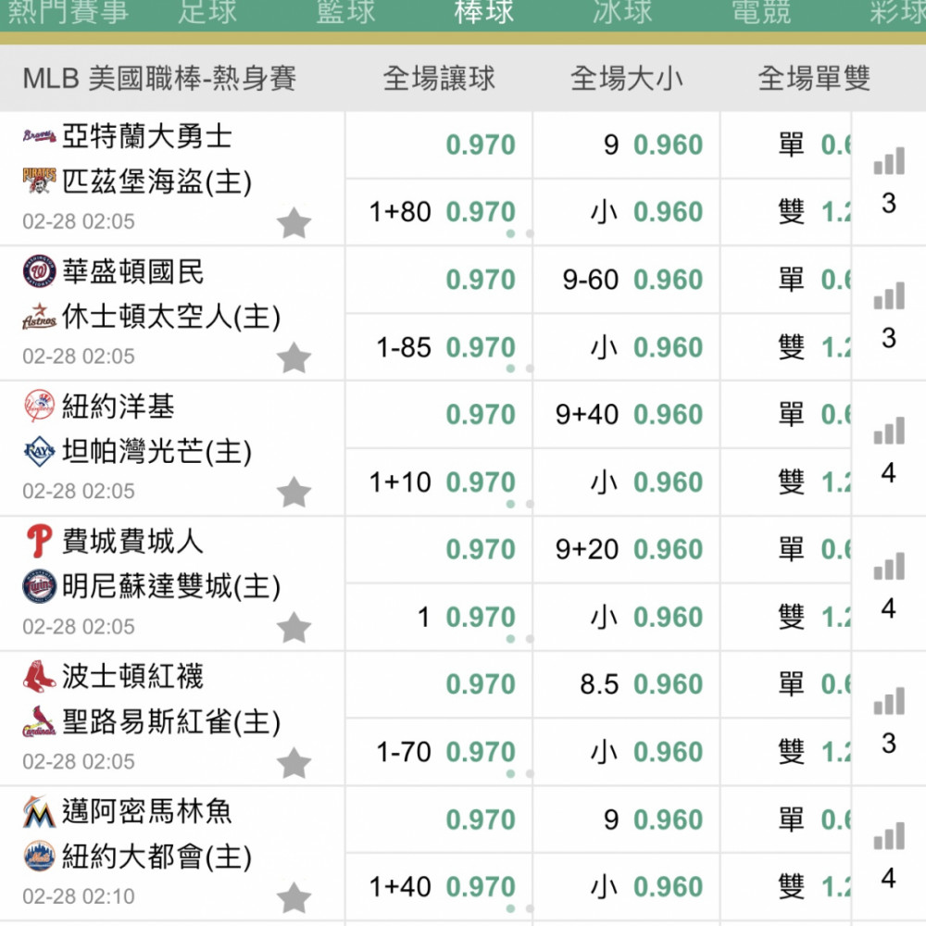Click the 全場讓球 column header
This screenshot has width=926, height=926.
439,79
